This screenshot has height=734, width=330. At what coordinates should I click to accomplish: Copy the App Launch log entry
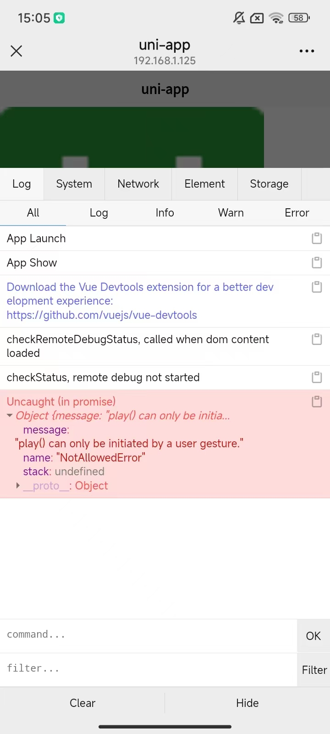click(x=317, y=238)
